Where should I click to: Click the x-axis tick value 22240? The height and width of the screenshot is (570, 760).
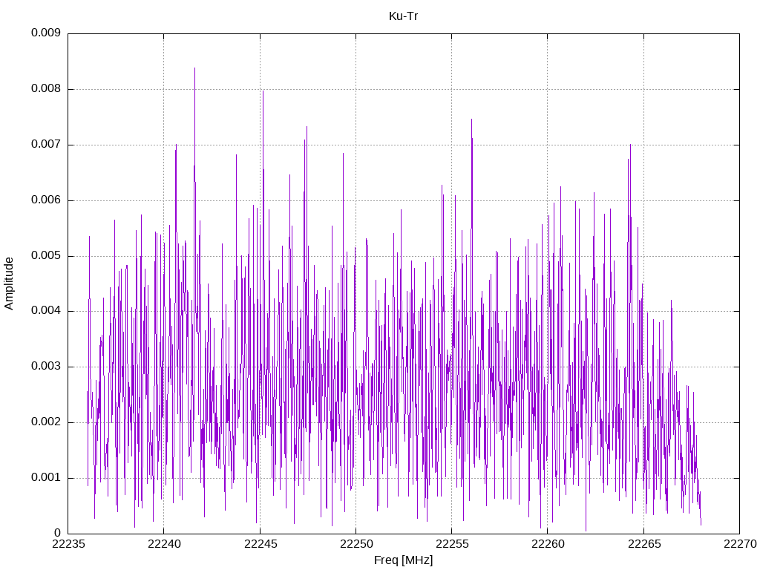(x=164, y=544)
